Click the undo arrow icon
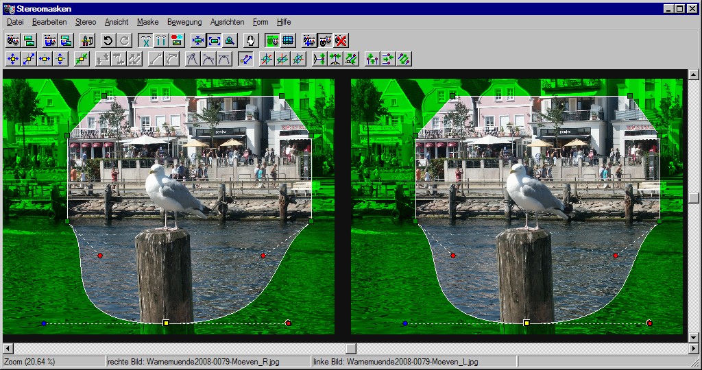The height and width of the screenshot is (370, 702). (108, 40)
